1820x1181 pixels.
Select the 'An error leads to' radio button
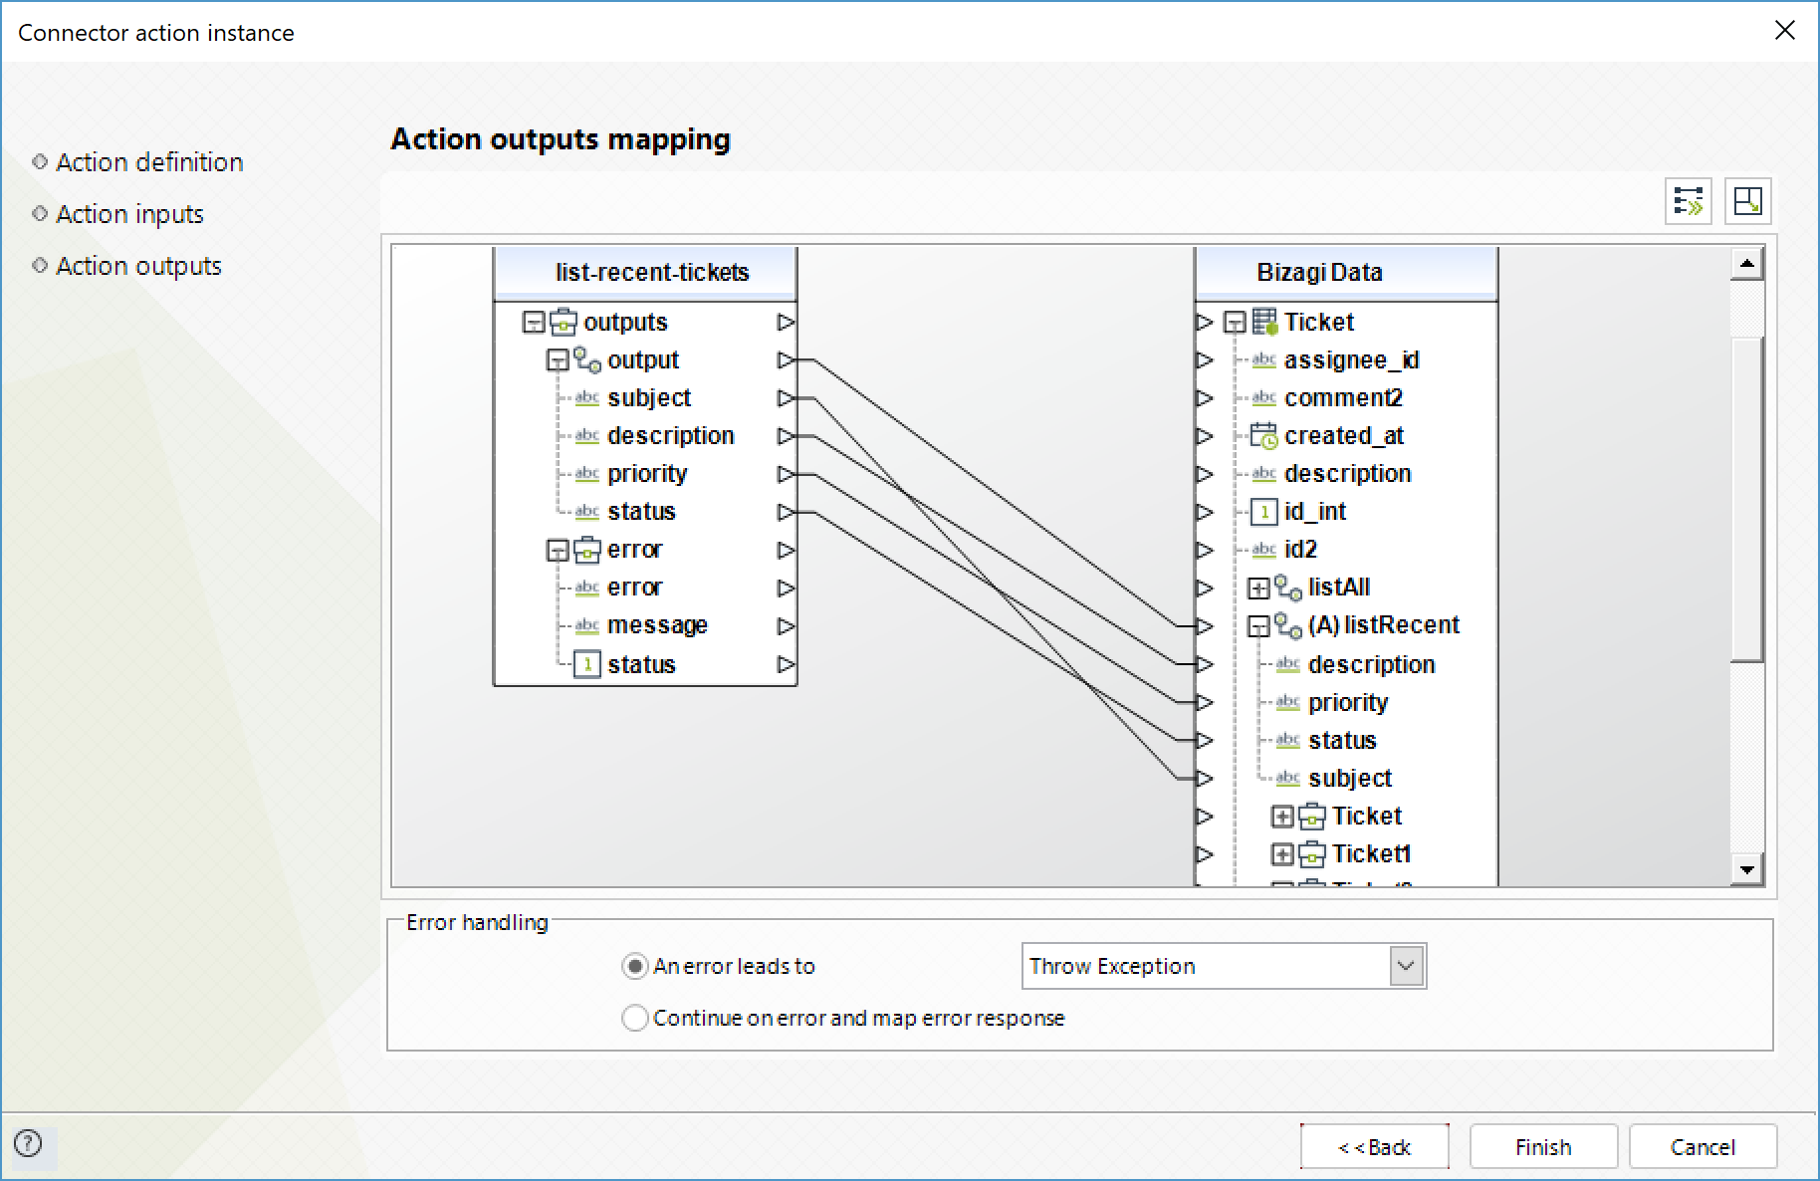click(634, 966)
